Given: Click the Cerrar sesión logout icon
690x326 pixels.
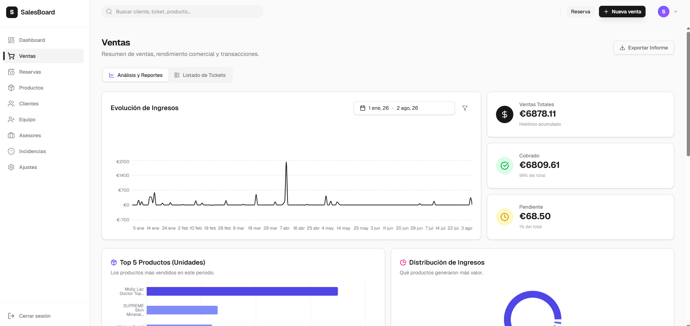Looking at the screenshot, I should 11,316.
